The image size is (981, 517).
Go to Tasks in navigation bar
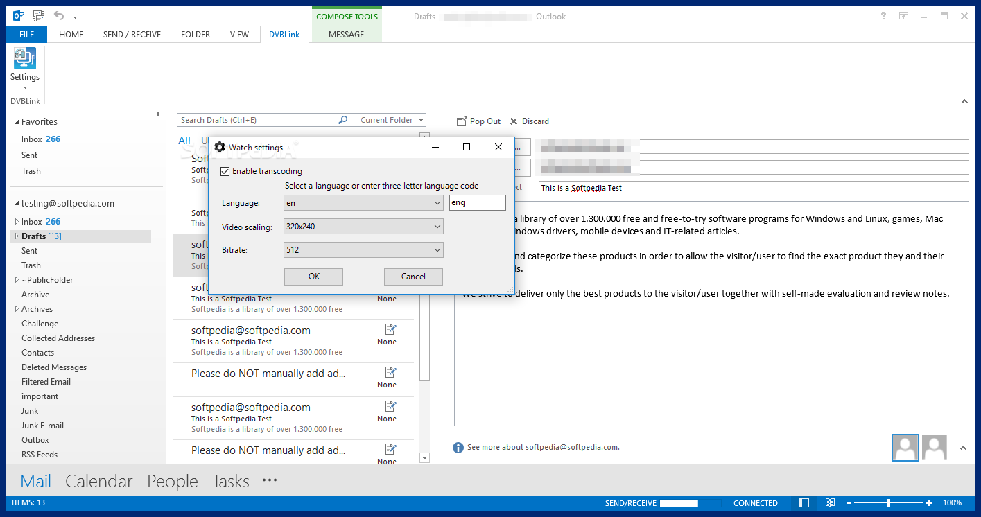click(231, 481)
